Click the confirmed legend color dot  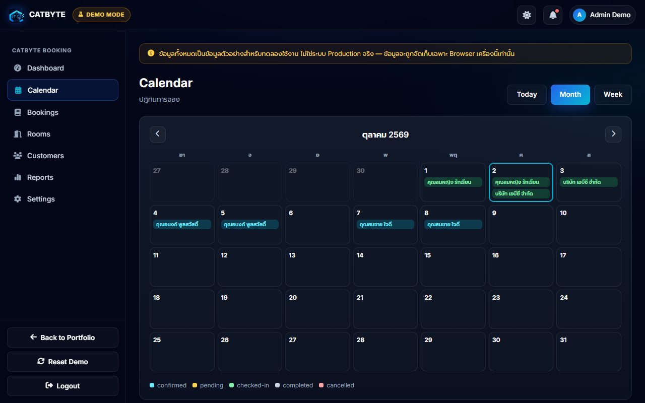coord(152,385)
